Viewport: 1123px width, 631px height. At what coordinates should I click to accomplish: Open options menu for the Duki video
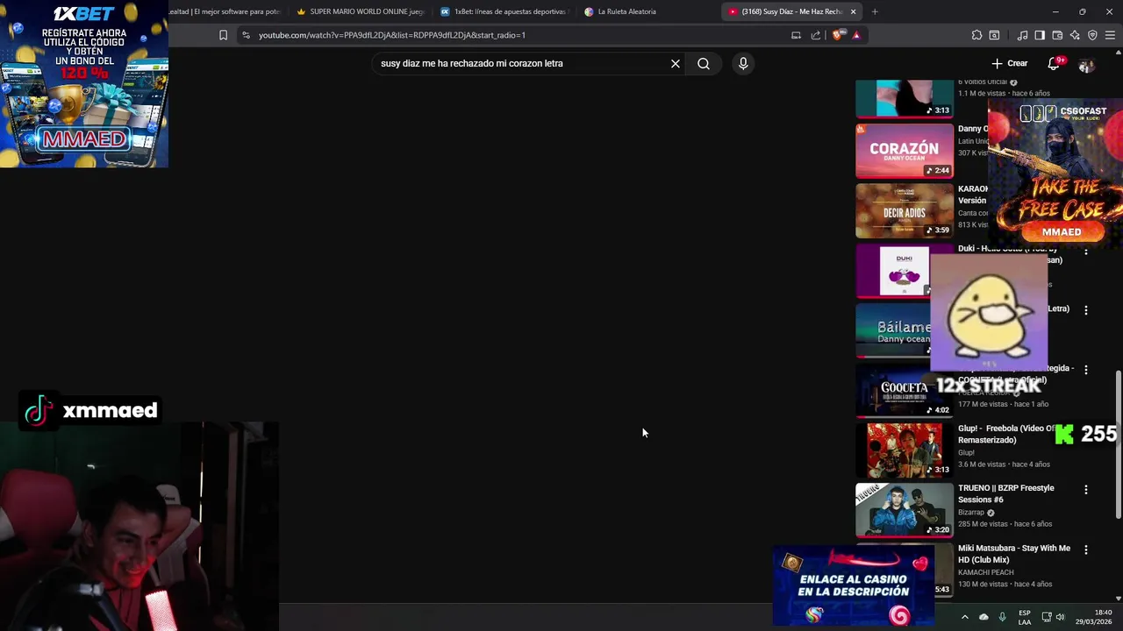[1086, 251]
